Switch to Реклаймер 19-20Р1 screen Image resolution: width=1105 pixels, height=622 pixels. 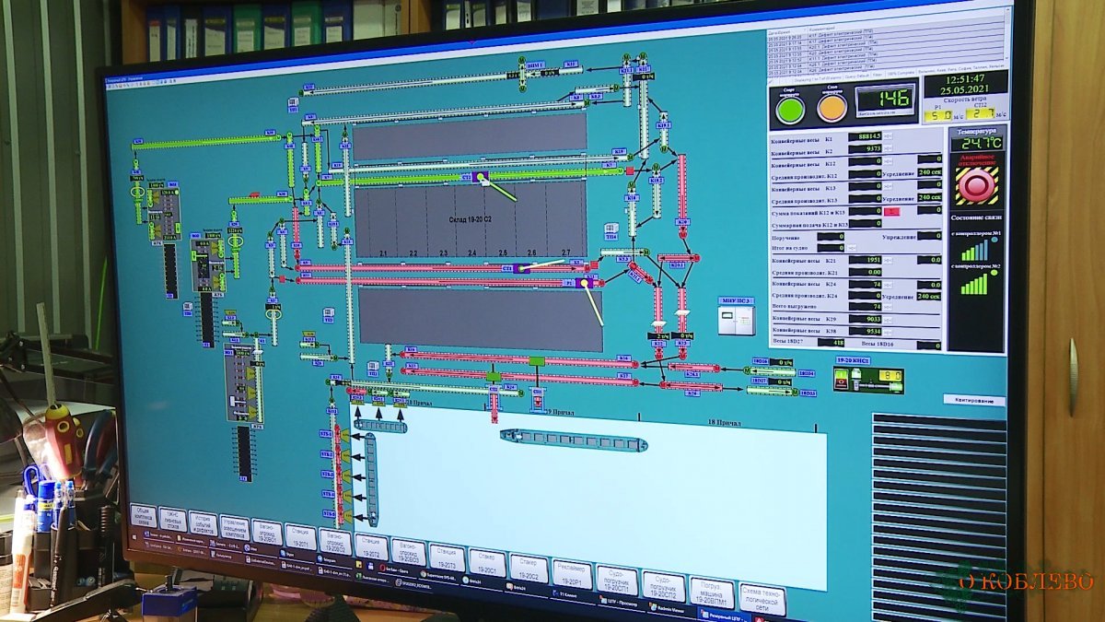coord(573,573)
